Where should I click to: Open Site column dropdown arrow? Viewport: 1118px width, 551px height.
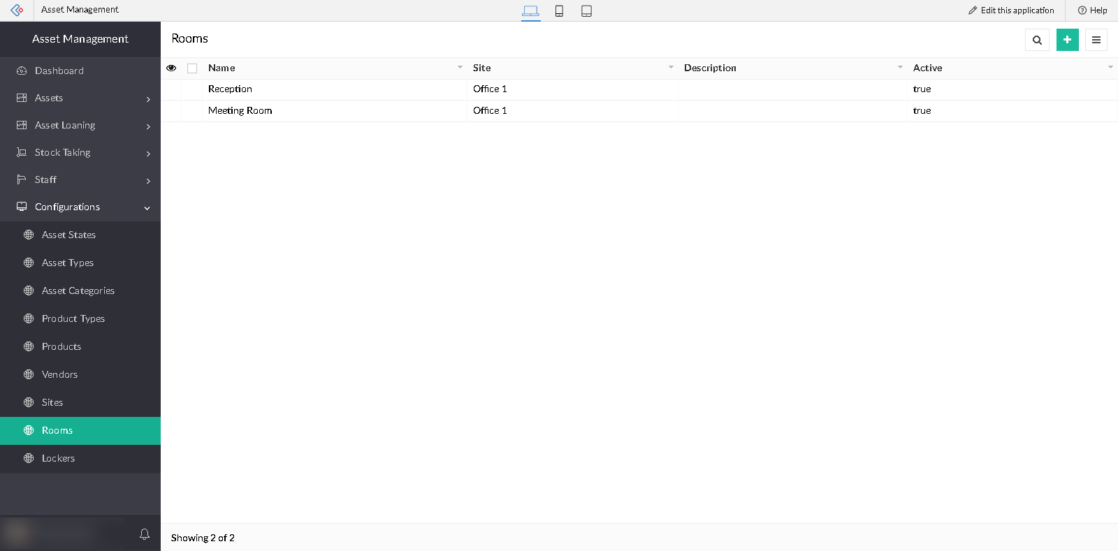point(671,67)
